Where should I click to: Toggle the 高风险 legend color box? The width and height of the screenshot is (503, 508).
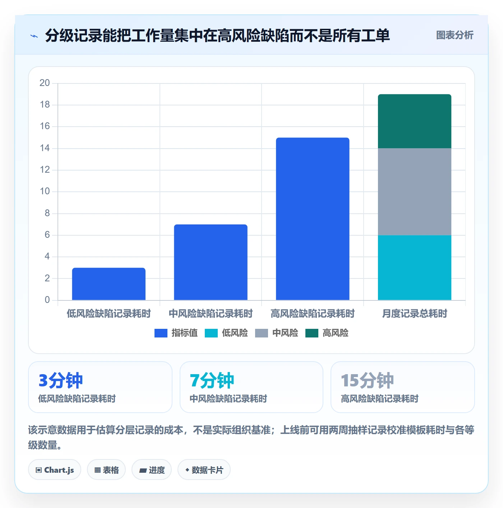coord(312,333)
